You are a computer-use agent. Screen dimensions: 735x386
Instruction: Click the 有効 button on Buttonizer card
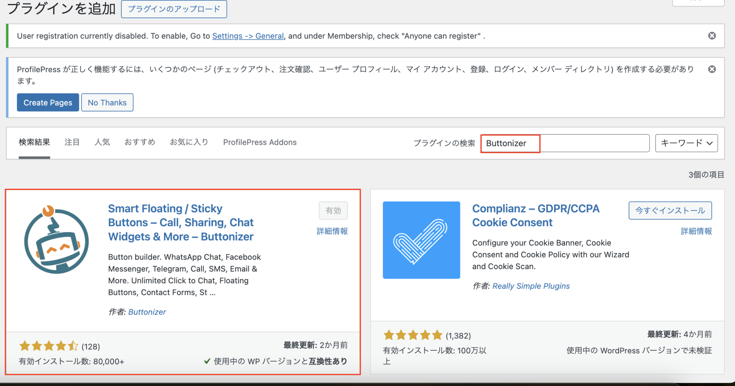333,211
